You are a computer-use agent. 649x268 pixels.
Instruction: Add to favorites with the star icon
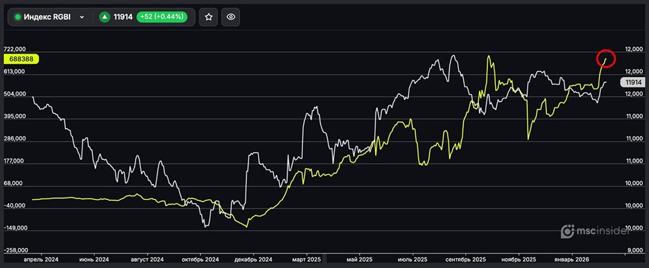(x=208, y=17)
